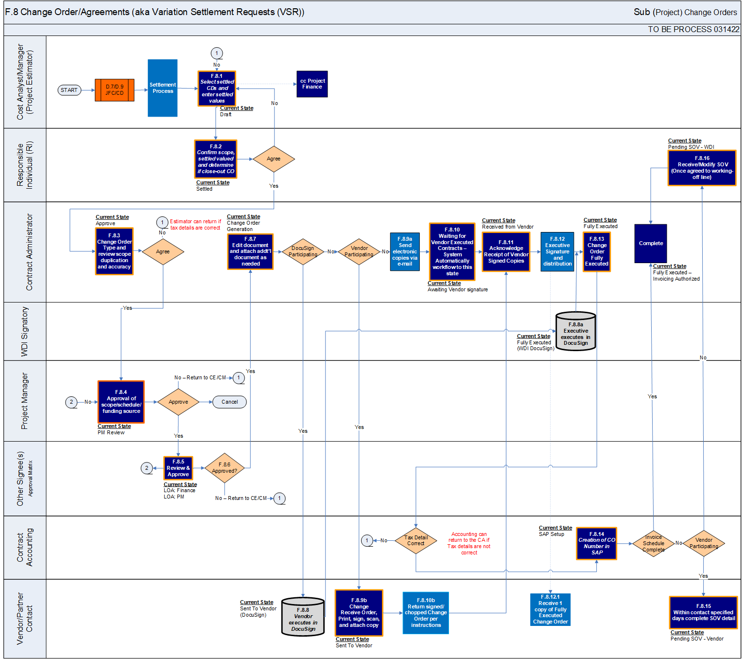Click the F.8.9a Send electronic copies box
This screenshot has width=744, height=659.
[405, 251]
